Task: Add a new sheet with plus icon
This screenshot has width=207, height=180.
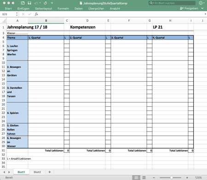Action: [50, 172]
